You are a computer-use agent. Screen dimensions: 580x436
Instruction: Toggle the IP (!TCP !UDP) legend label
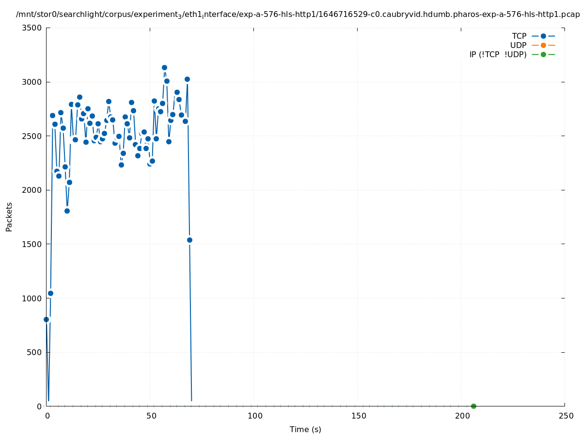[x=498, y=54]
